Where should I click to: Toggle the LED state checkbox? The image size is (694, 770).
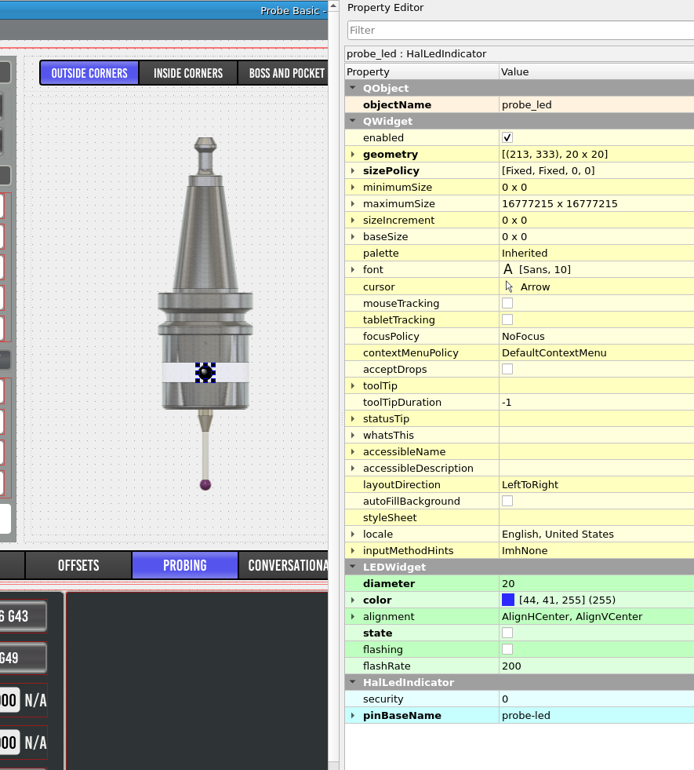(x=507, y=633)
